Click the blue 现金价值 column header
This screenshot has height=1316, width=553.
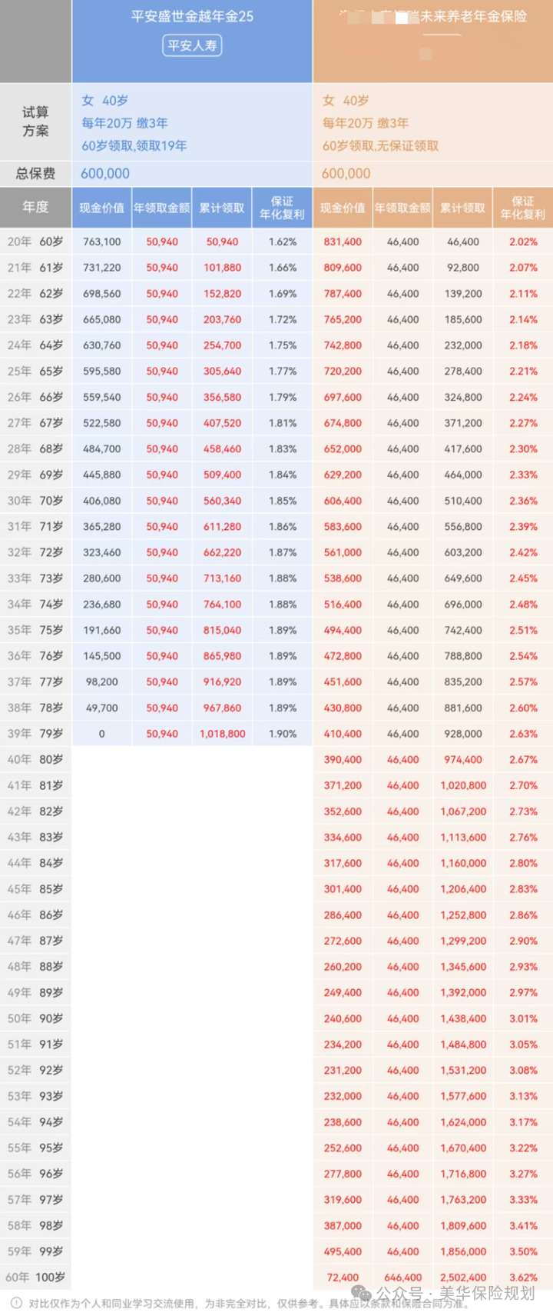[101, 208]
